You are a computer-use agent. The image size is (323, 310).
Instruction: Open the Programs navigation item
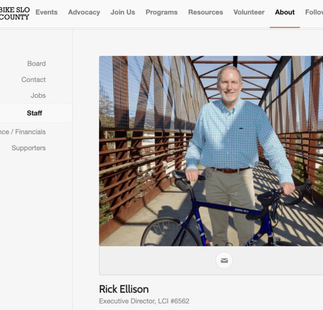pos(161,12)
